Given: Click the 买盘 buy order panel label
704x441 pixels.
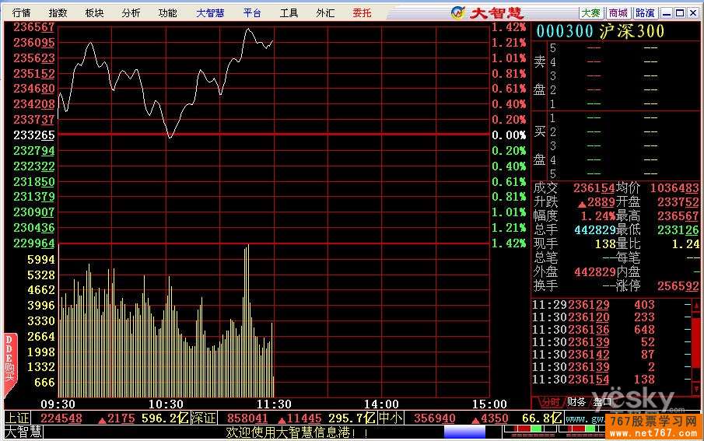Looking at the screenshot, I should pyautogui.click(x=539, y=145).
